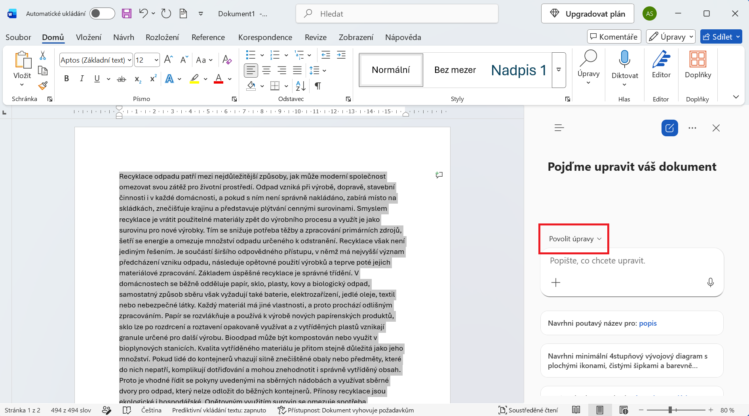Expand the Povolit úpravy dropdown
The image size is (749, 416).
click(575, 239)
